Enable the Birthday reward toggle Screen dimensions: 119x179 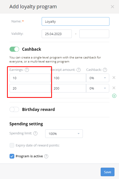pos(14,109)
